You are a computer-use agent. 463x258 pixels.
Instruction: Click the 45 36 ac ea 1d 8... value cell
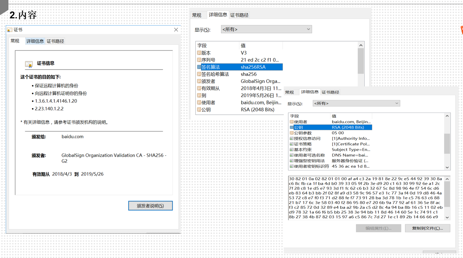pos(351,166)
